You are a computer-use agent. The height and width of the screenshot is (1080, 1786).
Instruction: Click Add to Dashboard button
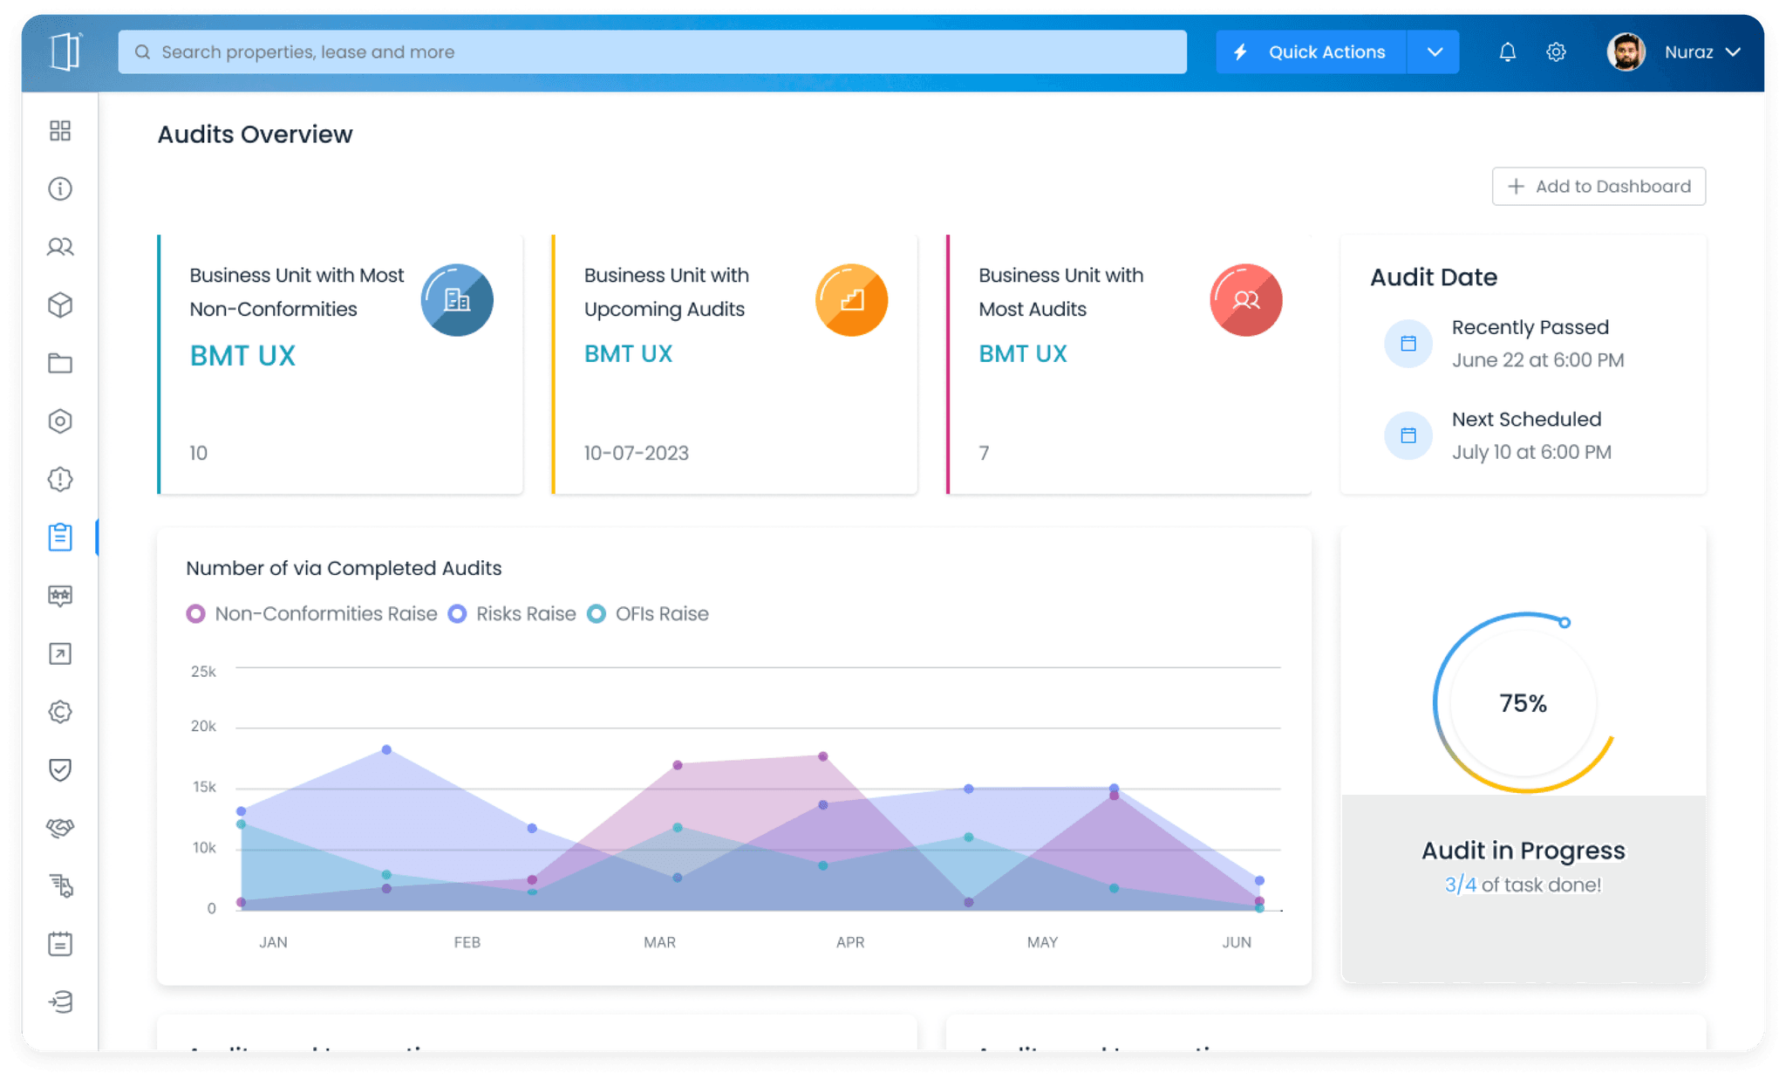tap(1599, 187)
